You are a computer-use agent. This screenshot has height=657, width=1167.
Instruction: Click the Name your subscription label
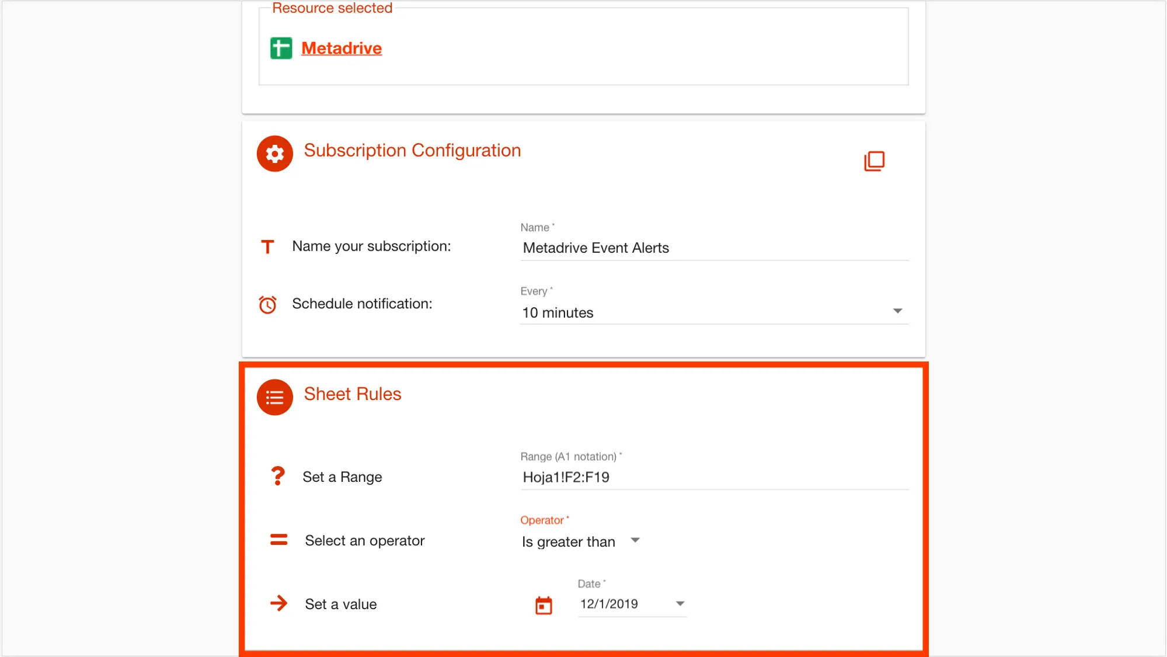coord(371,246)
